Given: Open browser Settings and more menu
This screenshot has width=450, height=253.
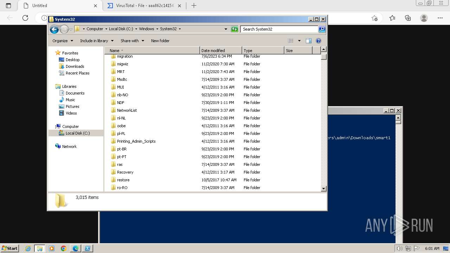Looking at the screenshot, I should click(440, 18).
